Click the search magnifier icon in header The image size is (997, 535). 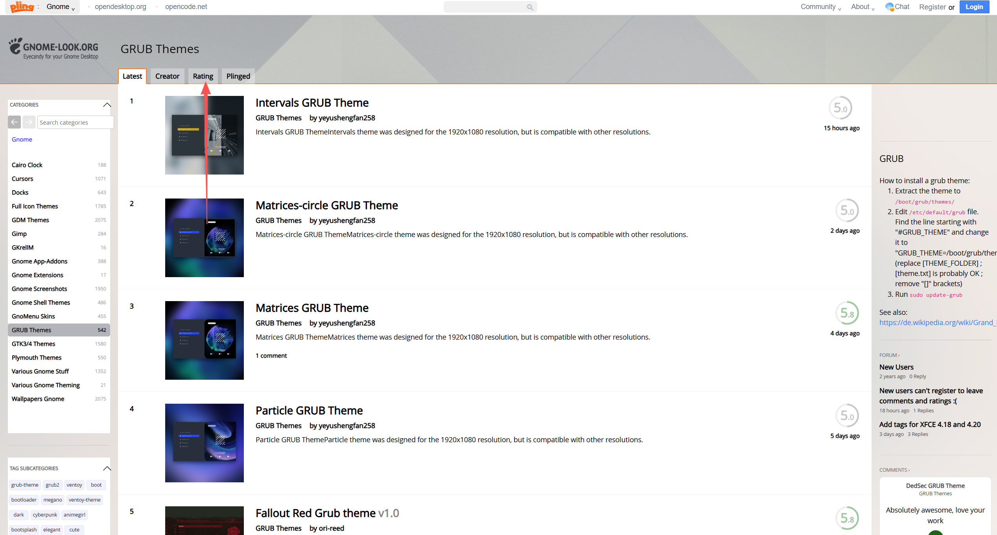click(x=530, y=7)
